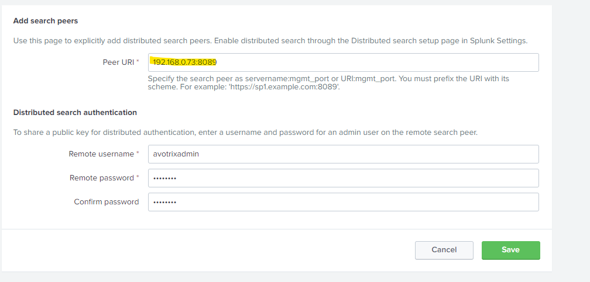590x282 pixels.
Task: Click the highlighted 192.168.0.73:8089 text
Action: point(185,62)
